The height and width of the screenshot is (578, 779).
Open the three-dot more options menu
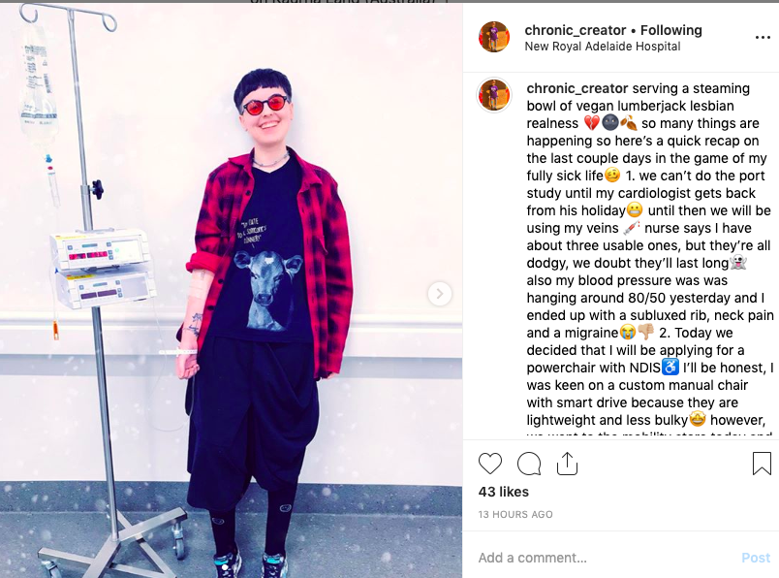[763, 38]
